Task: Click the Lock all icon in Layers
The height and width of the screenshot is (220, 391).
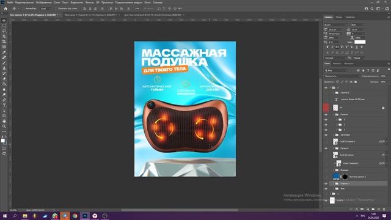Action: pos(356,82)
